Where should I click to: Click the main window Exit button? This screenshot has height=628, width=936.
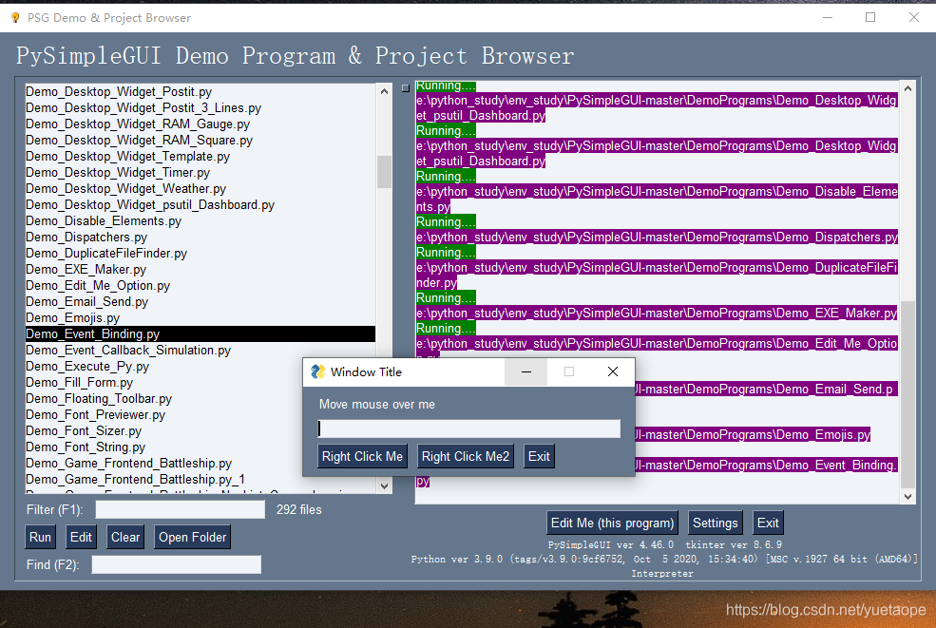pyautogui.click(x=768, y=523)
